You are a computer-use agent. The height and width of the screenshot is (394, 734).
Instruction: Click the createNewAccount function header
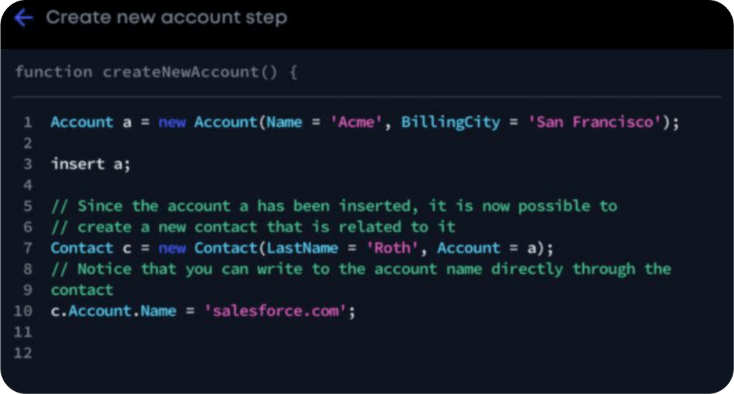pos(156,72)
